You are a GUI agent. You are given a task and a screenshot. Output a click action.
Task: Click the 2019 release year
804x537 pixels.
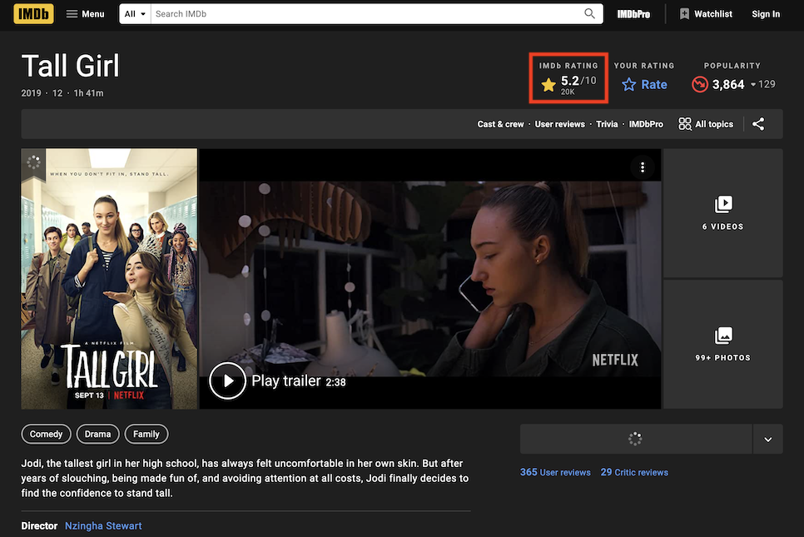pos(31,93)
